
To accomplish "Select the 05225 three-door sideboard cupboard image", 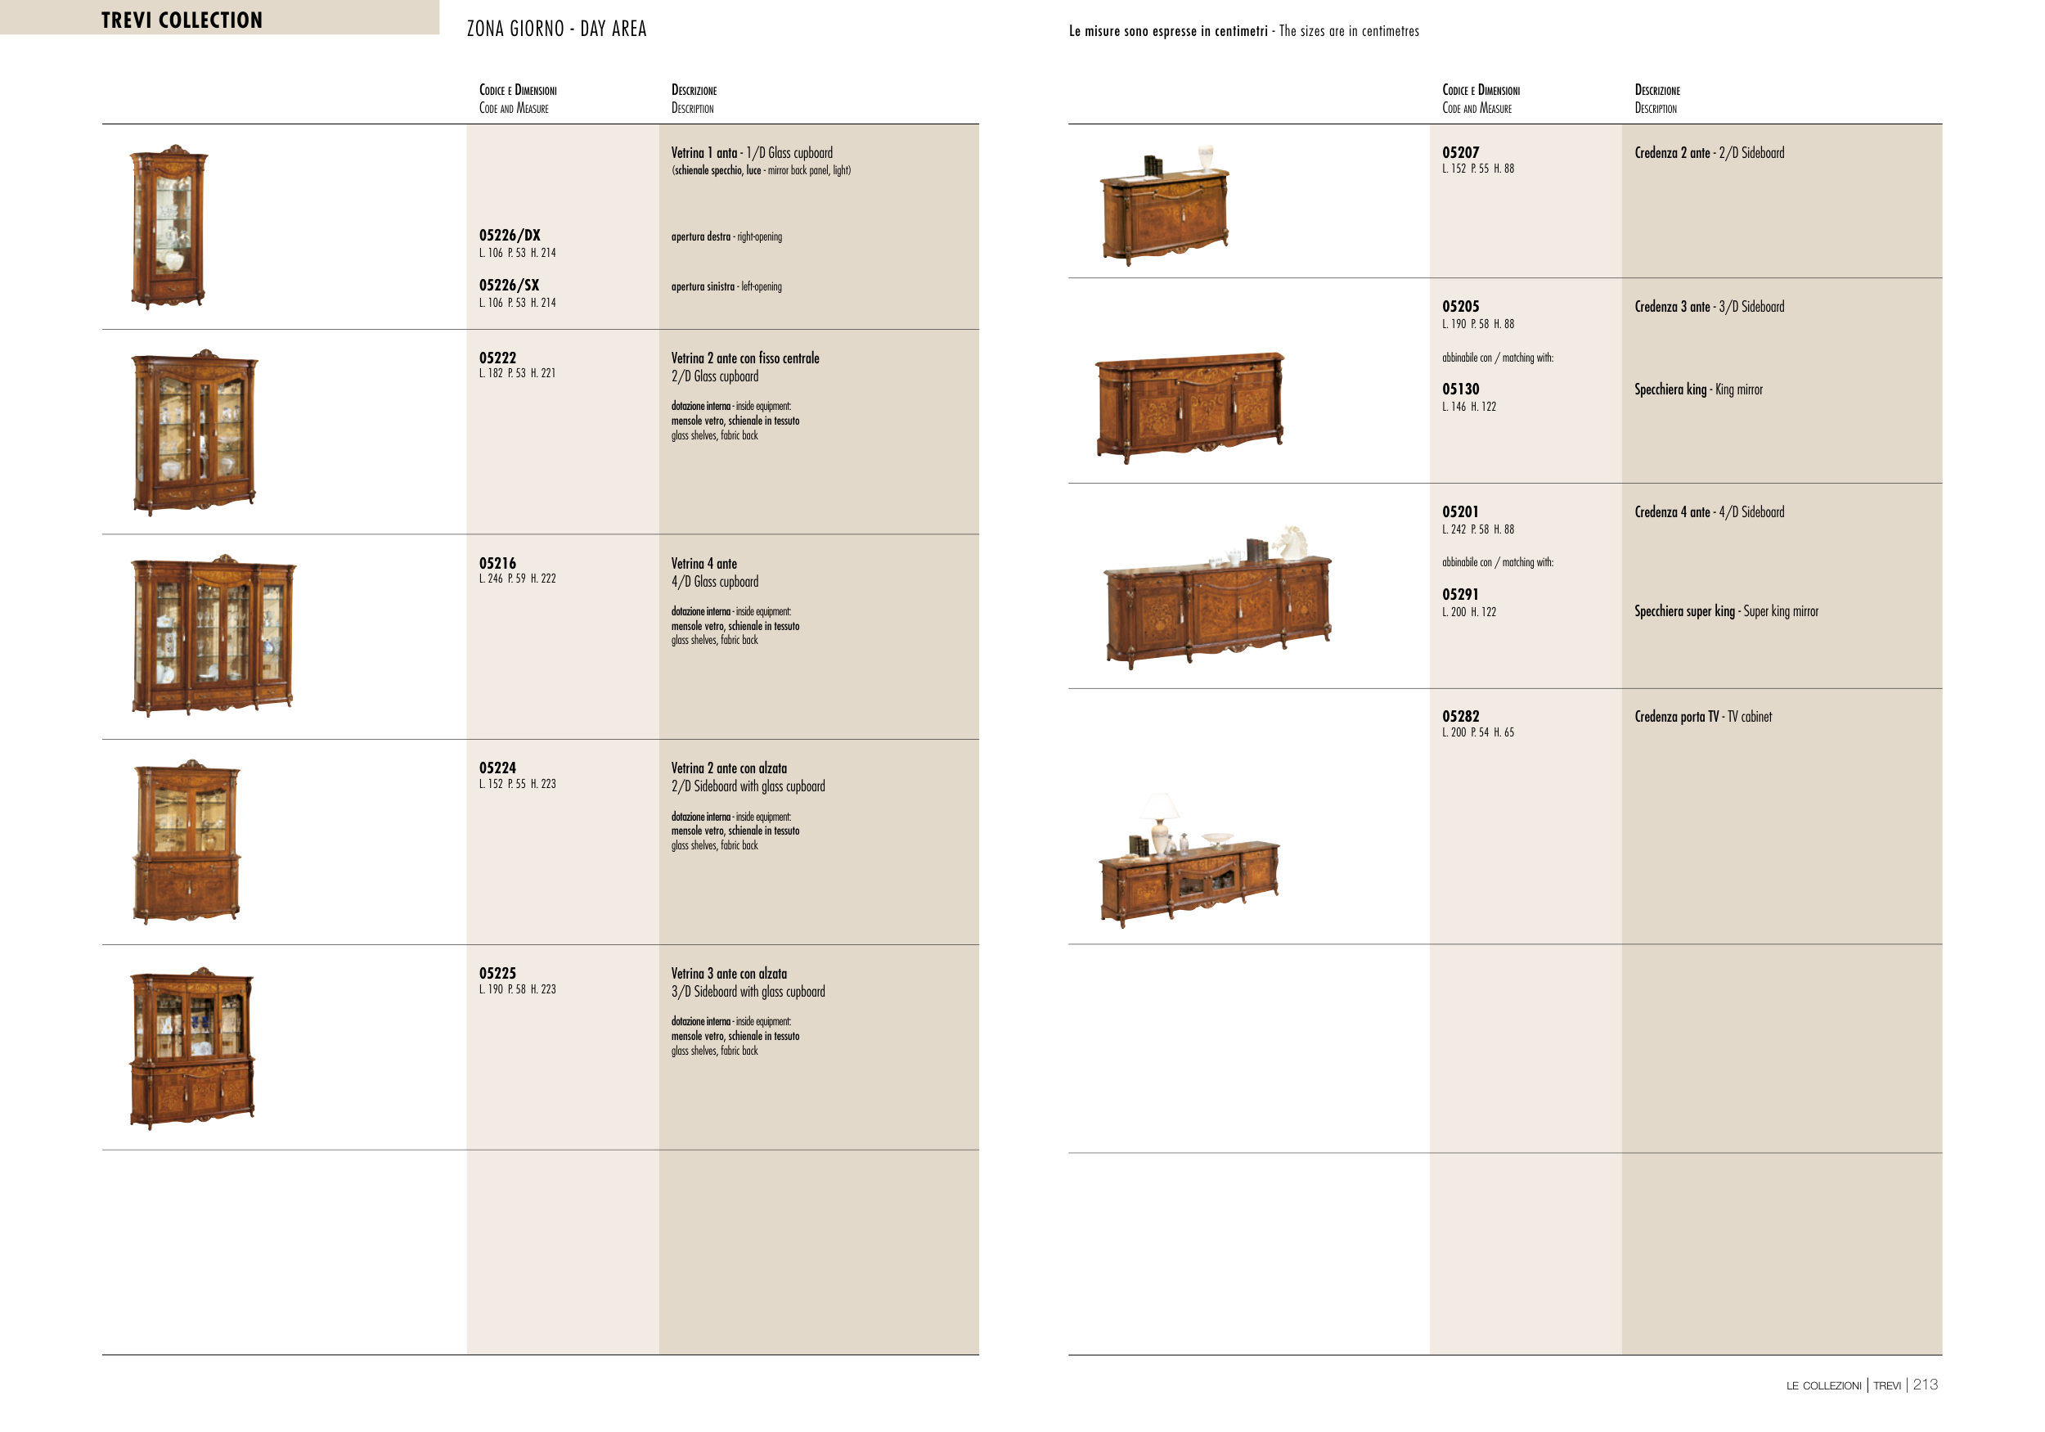I will click(x=192, y=1049).
